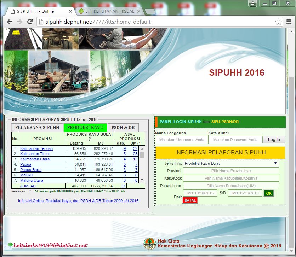Switch to the LH | KEHUTANAN | KSDAE tab

109,11
